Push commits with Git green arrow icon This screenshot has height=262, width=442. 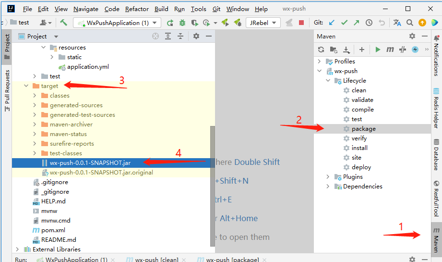tap(357, 23)
